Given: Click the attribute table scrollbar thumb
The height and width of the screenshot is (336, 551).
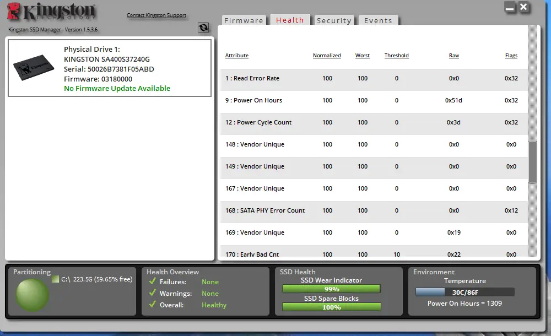Looking at the screenshot, I should coord(533,162).
